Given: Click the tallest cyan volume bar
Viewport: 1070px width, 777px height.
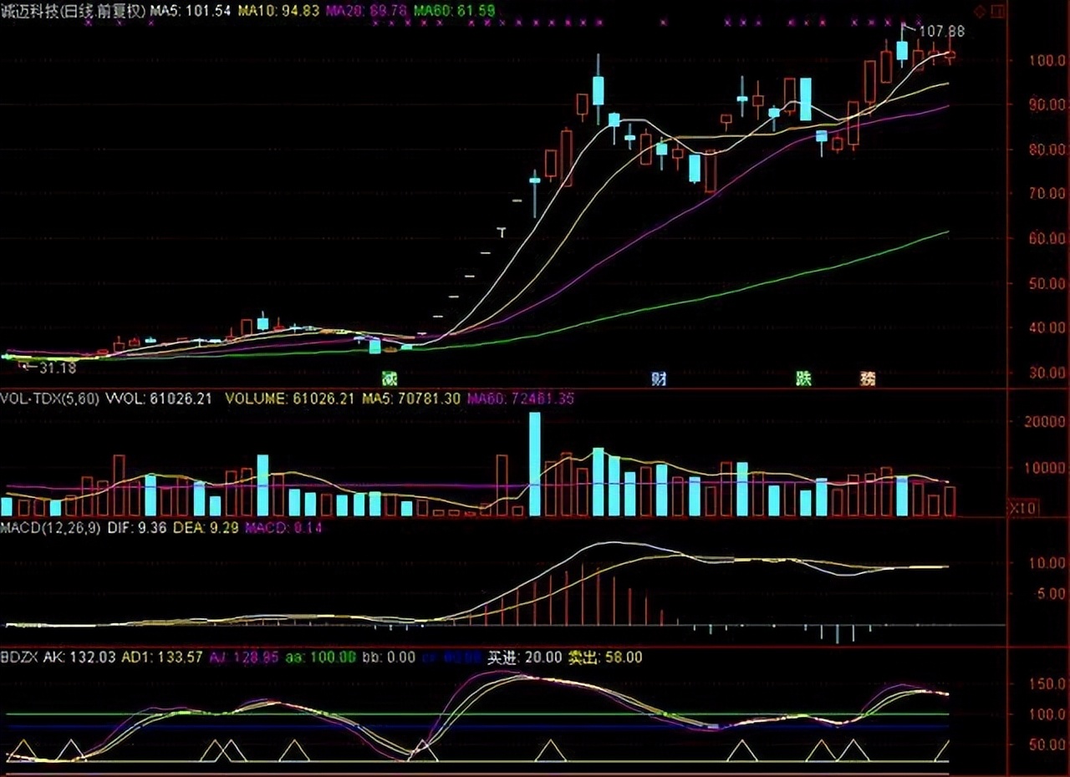Looking at the screenshot, I should coord(535,464).
